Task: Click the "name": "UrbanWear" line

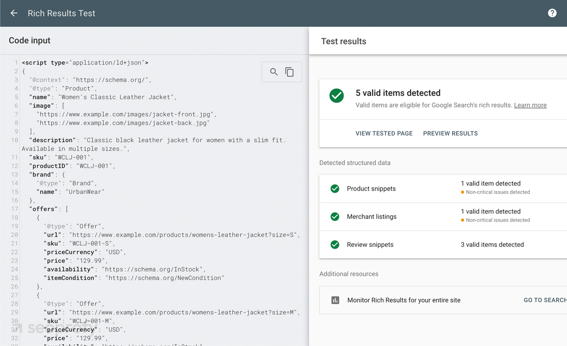Action: [70, 192]
